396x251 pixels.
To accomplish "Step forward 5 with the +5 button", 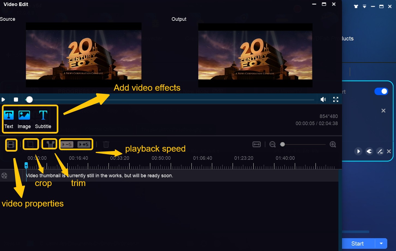I will [x=84, y=144].
